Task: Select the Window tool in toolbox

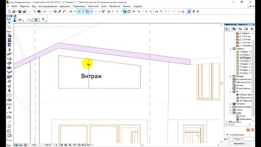Action: pos(9,45)
